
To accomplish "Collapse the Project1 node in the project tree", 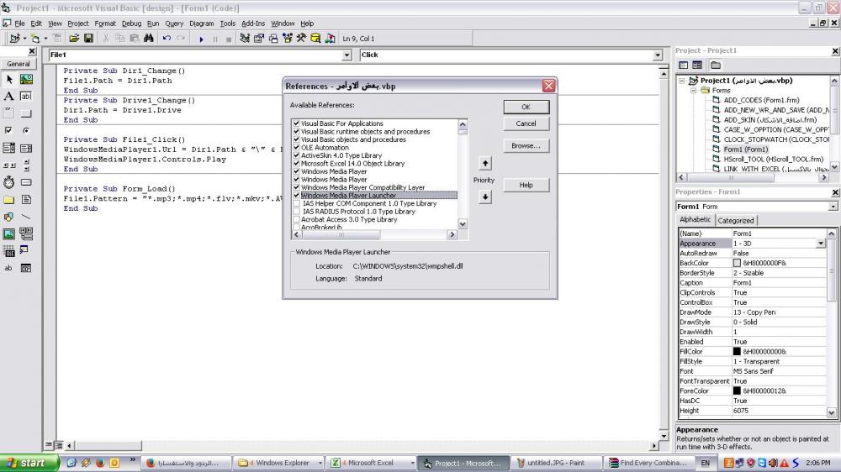I will click(682, 81).
